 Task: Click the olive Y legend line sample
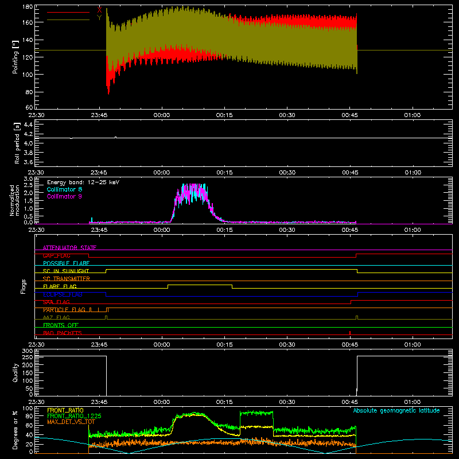pos(68,20)
